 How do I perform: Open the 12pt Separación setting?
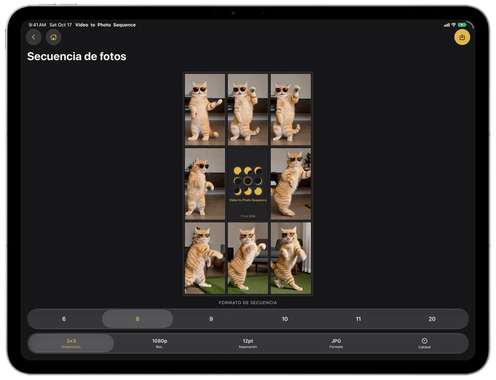coord(248,343)
